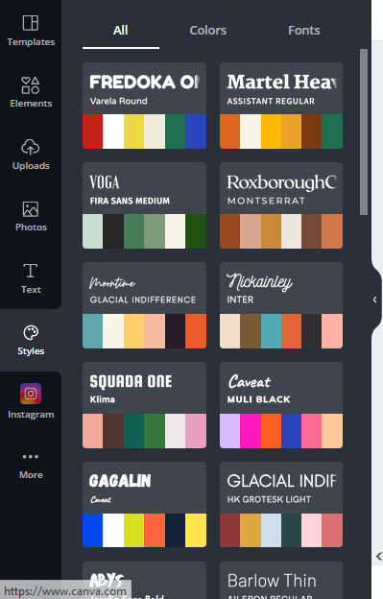Collapse the side panel with arrow handle
The height and width of the screenshot is (599, 383).
[x=375, y=299]
